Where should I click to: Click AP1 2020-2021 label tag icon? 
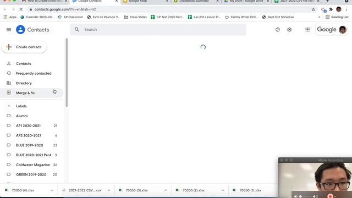click(x=9, y=125)
